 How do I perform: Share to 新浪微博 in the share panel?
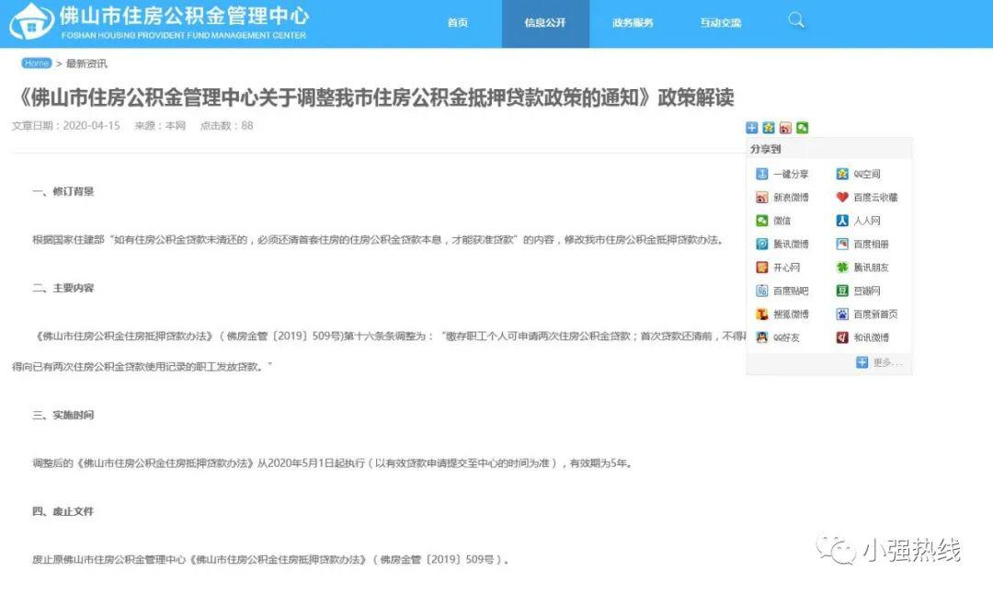click(782, 197)
